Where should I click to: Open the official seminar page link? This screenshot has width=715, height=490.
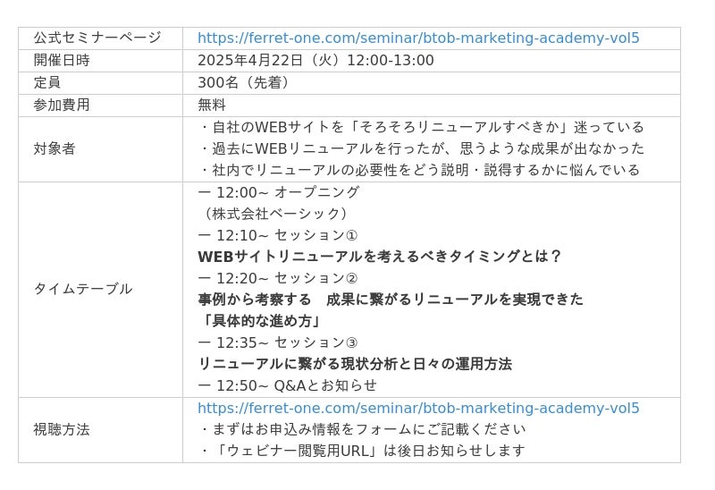click(x=418, y=38)
